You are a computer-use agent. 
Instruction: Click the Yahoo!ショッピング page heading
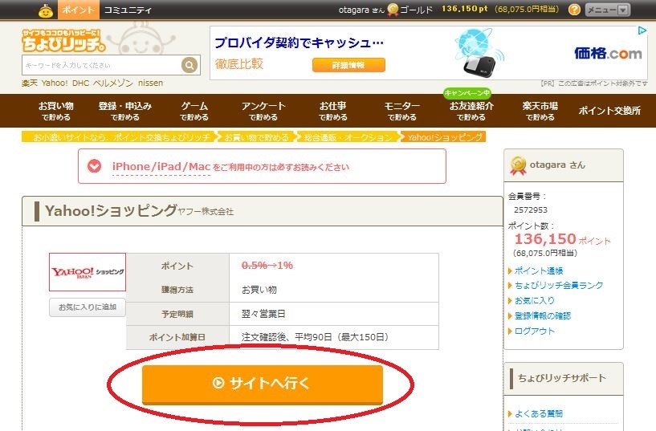pyautogui.click(x=111, y=210)
